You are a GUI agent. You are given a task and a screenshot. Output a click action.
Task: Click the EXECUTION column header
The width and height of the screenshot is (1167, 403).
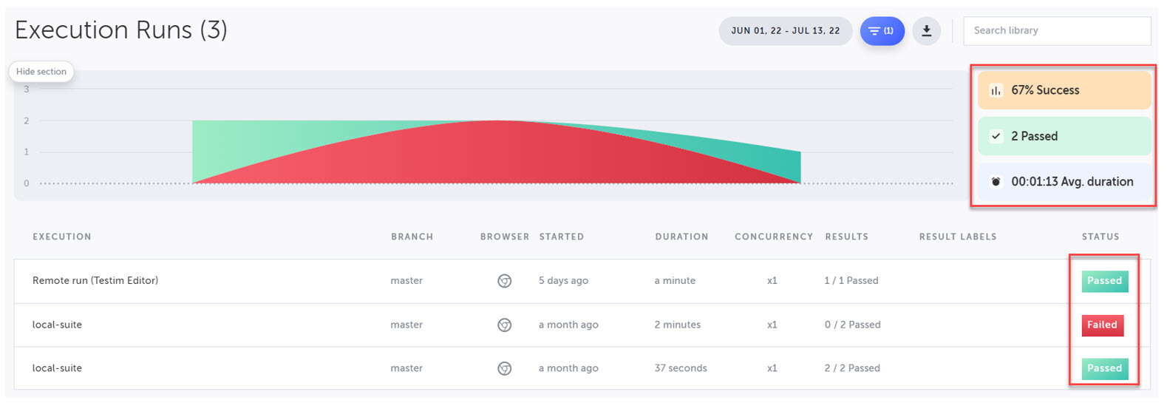click(x=62, y=237)
